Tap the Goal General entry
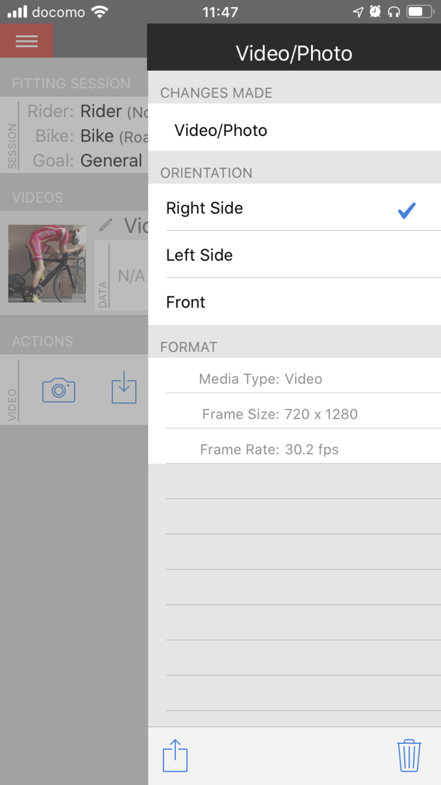 [111, 161]
